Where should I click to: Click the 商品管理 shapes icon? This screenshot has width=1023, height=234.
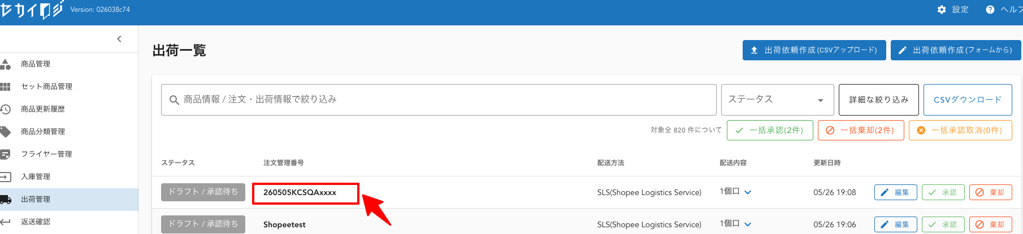coord(6,64)
